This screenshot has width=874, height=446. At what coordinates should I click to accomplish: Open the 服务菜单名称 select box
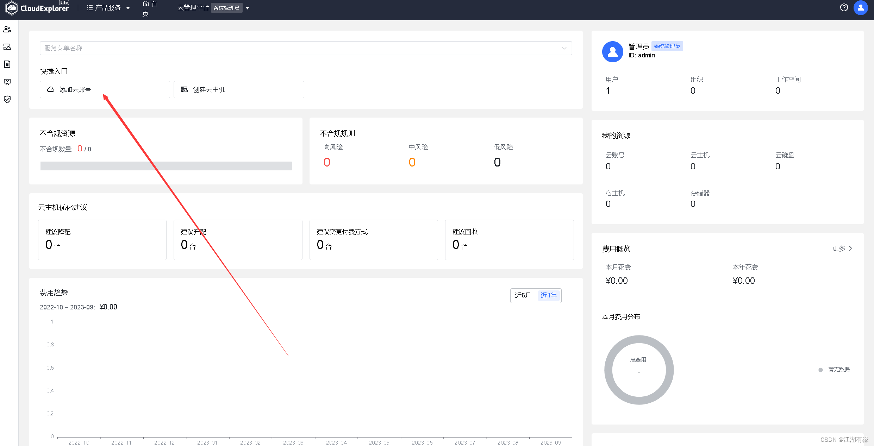pos(306,48)
